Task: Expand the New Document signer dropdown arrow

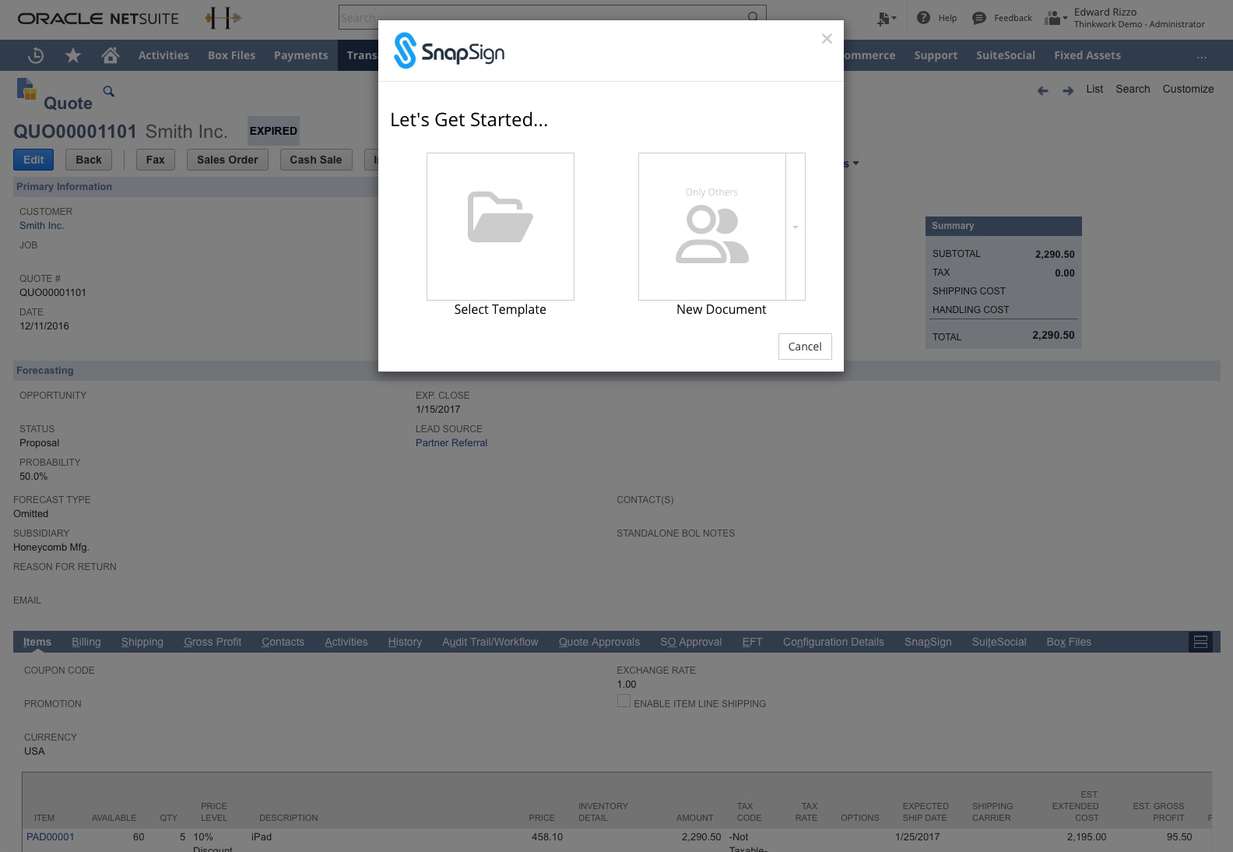Action: click(x=796, y=227)
